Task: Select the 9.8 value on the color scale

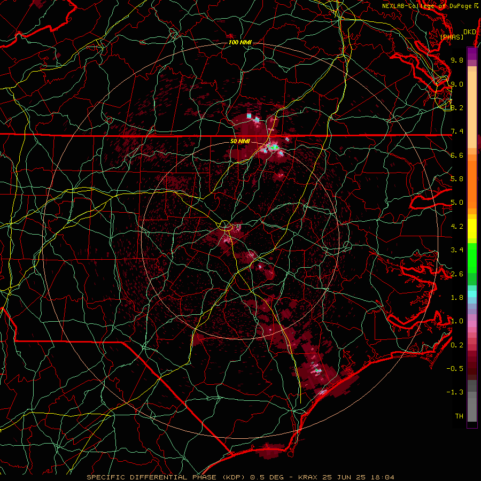Action: coord(457,60)
